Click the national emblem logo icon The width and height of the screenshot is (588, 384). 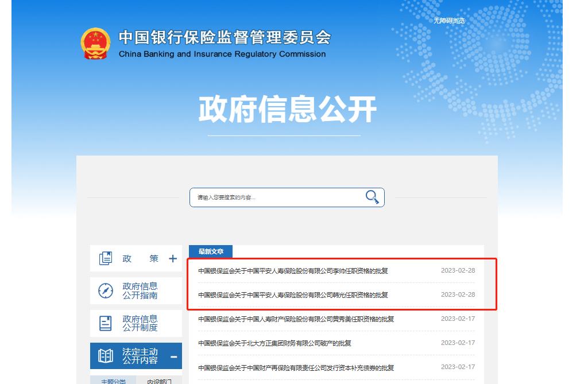96,44
